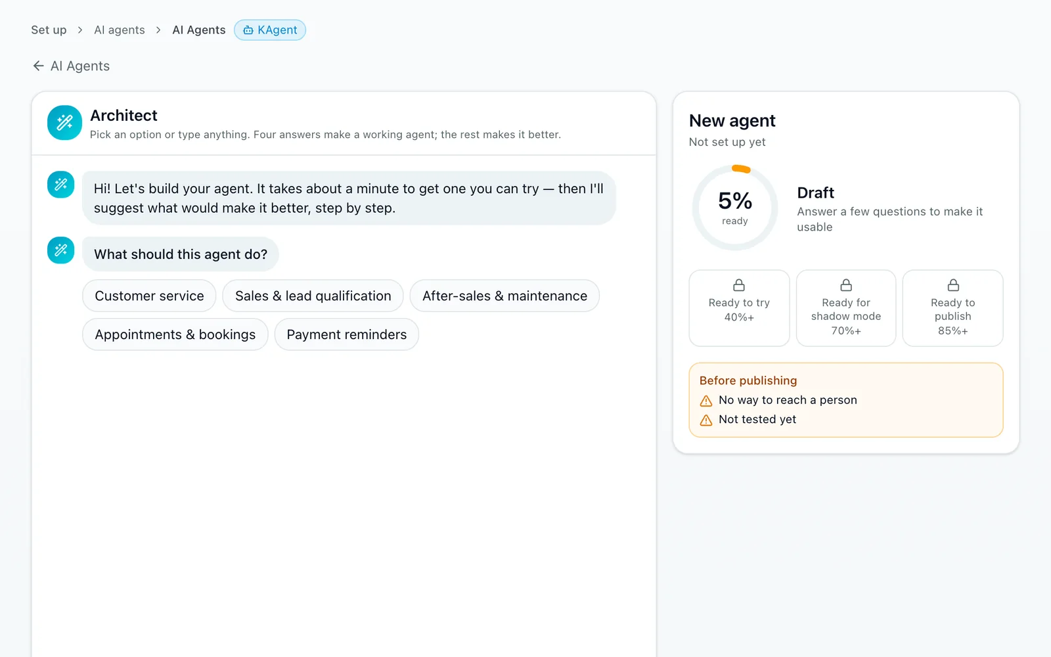Click the chevron after Set up breadcrumb
This screenshot has width=1051, height=657.
[80, 30]
